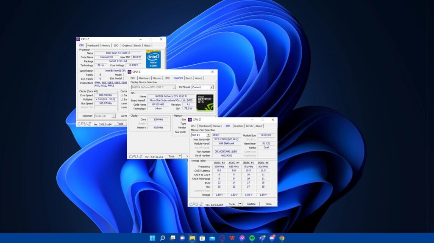Click the Core Speed 800.55 MHz value

click(x=106, y=95)
